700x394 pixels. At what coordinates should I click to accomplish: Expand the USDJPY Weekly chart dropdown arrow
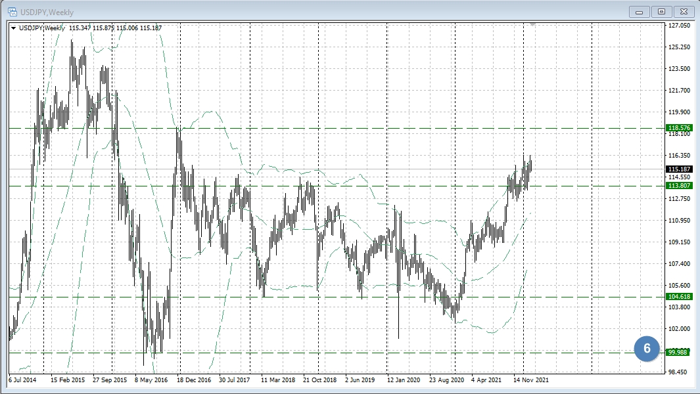coord(13,28)
